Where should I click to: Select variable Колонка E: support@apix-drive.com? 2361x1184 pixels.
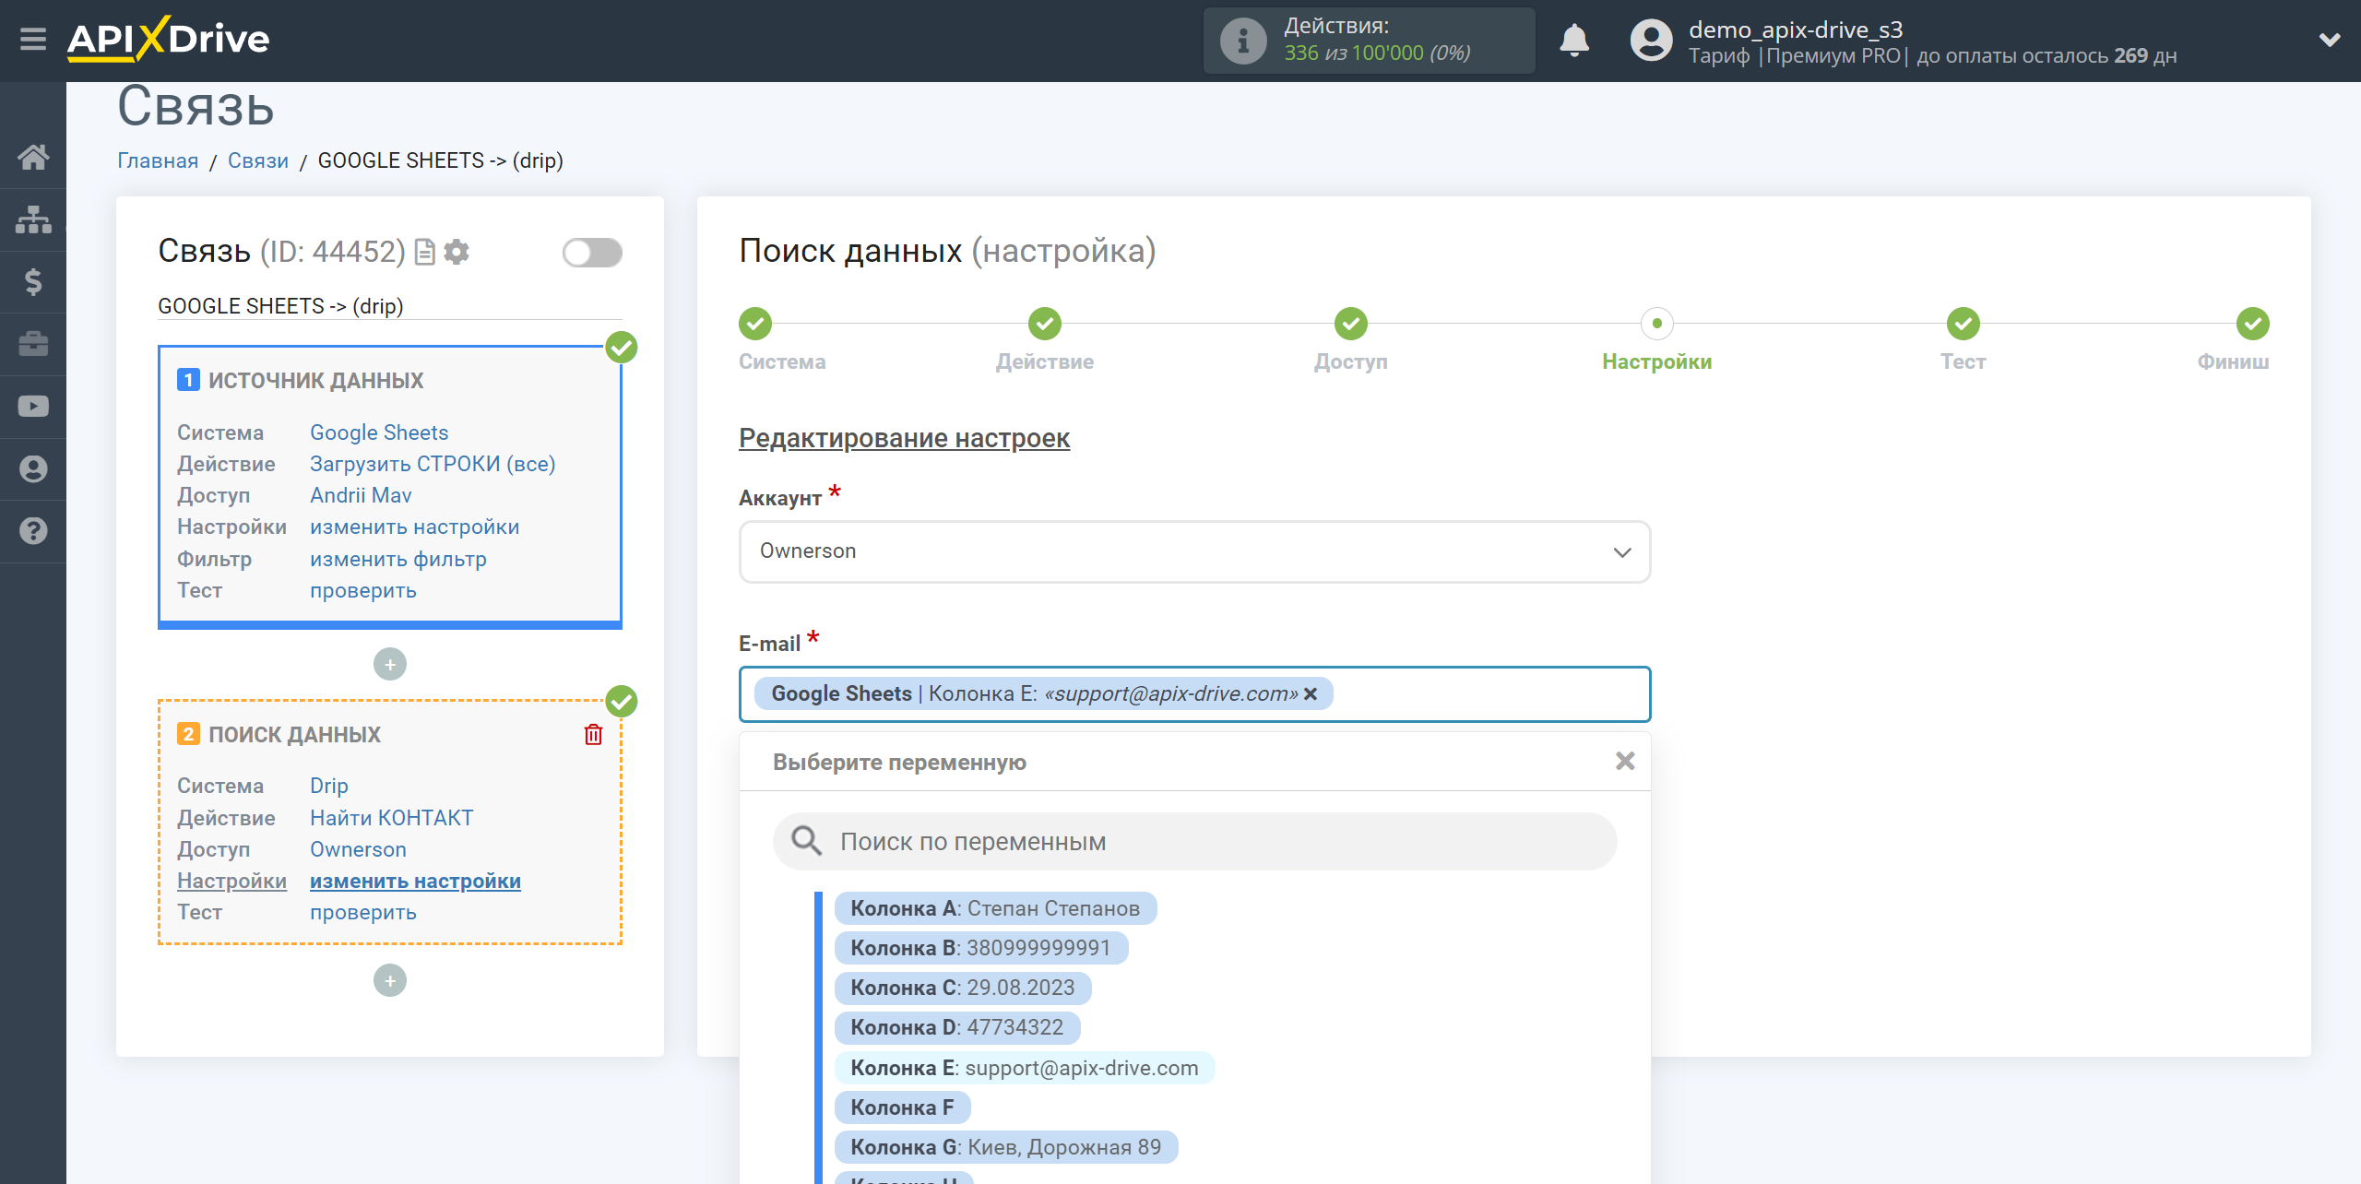point(1025,1068)
